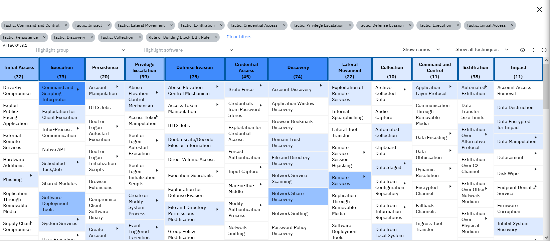Expand Remote Services sub-techniques arrow
Viewport: 550px width, 241px height.
pyautogui.click(x=364, y=177)
